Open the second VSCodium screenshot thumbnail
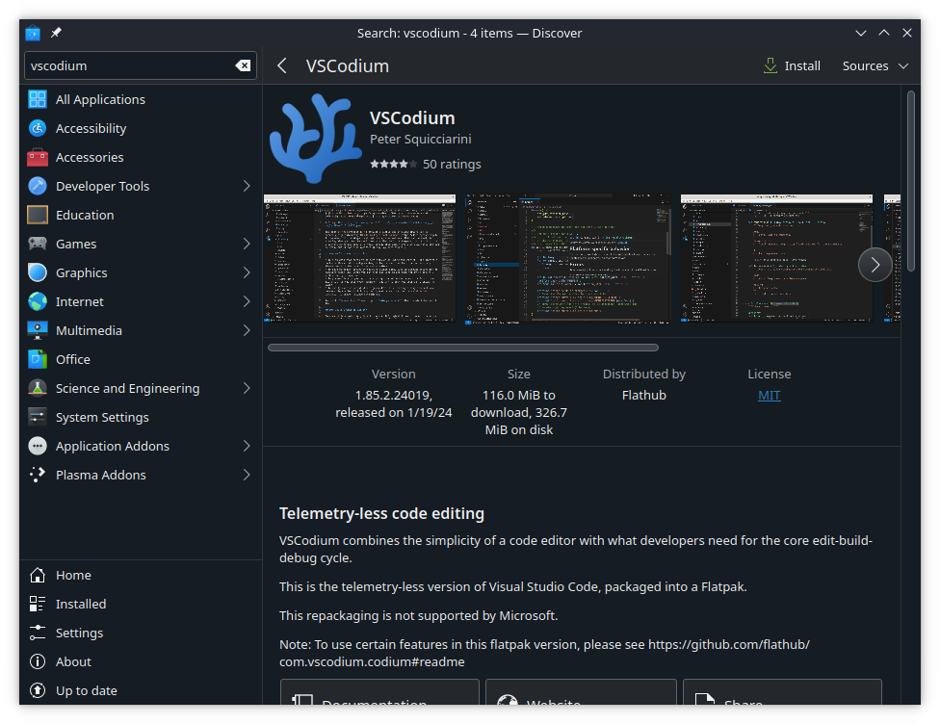Viewport: 940px width, 724px height. (567, 258)
